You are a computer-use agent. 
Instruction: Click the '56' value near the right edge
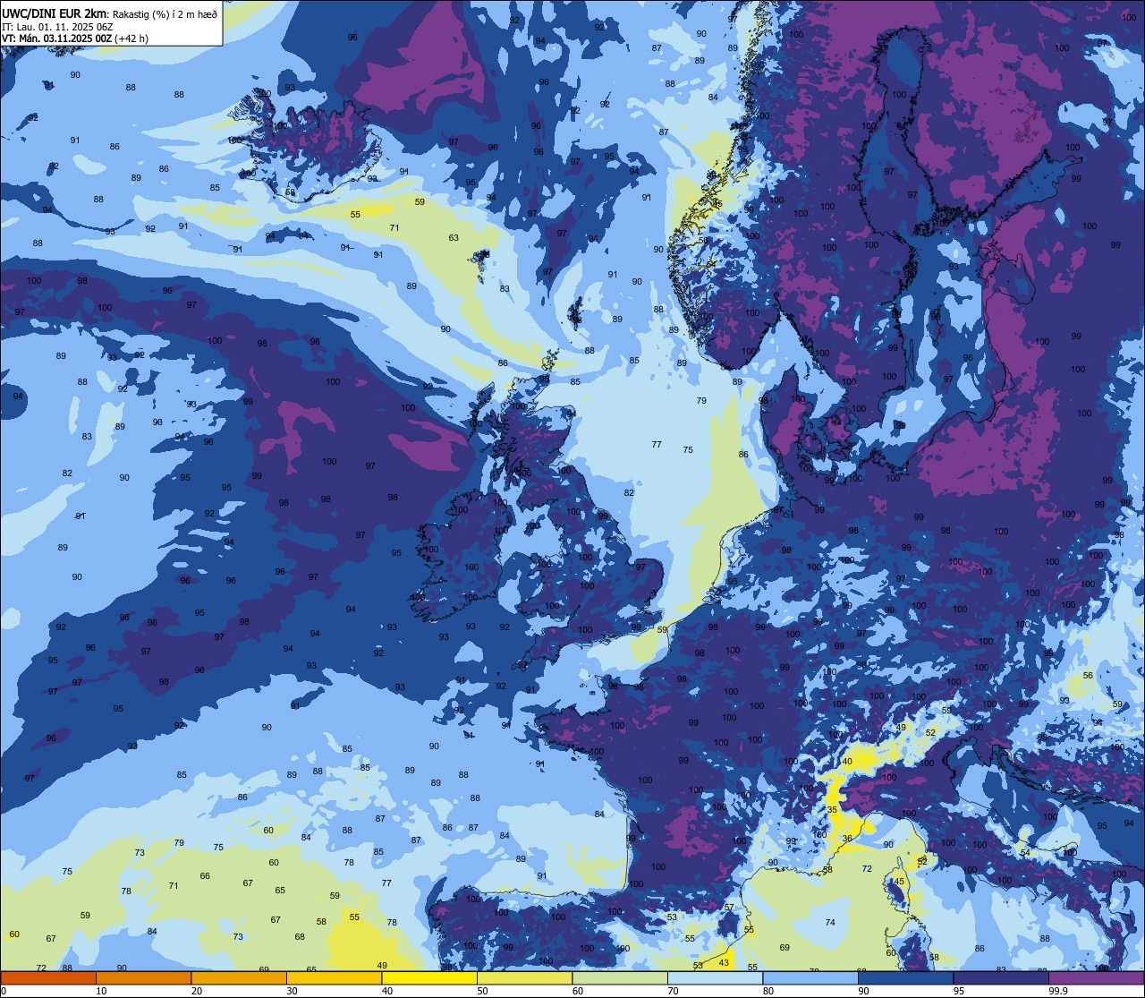click(1088, 676)
